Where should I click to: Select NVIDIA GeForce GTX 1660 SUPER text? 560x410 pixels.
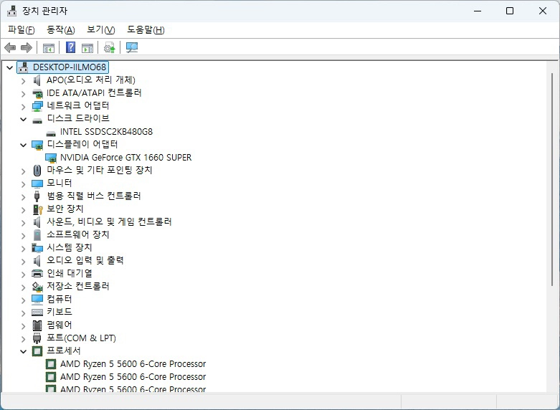click(x=125, y=158)
